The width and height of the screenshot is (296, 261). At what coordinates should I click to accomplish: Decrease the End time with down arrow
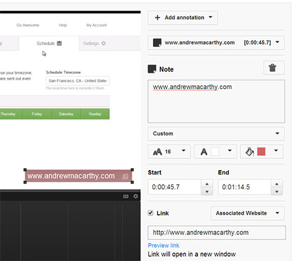tap(277, 191)
